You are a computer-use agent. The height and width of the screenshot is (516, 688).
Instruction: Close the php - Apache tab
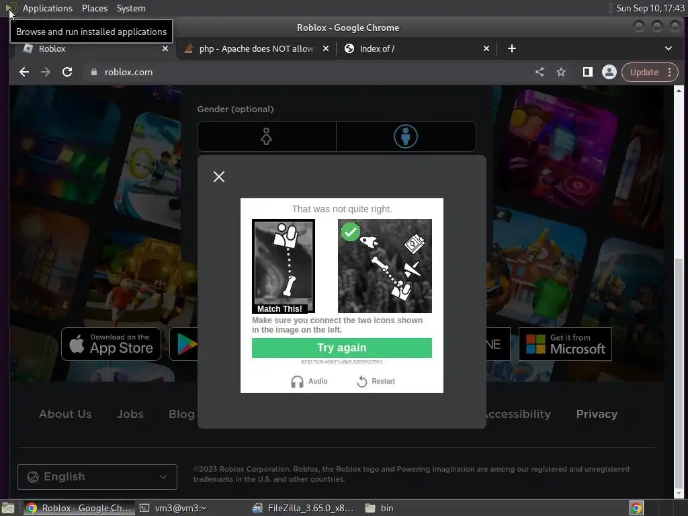(326, 48)
